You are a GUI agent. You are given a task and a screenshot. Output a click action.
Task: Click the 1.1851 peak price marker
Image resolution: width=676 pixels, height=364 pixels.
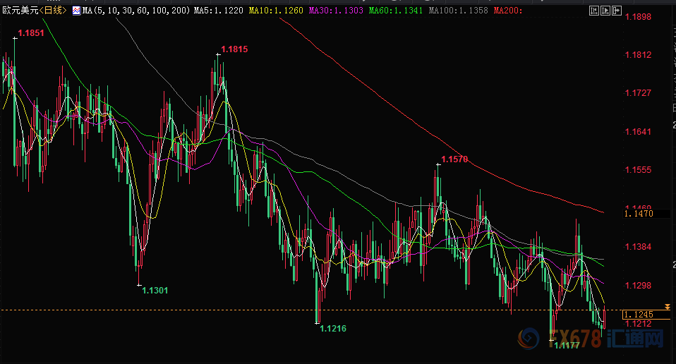(30, 33)
